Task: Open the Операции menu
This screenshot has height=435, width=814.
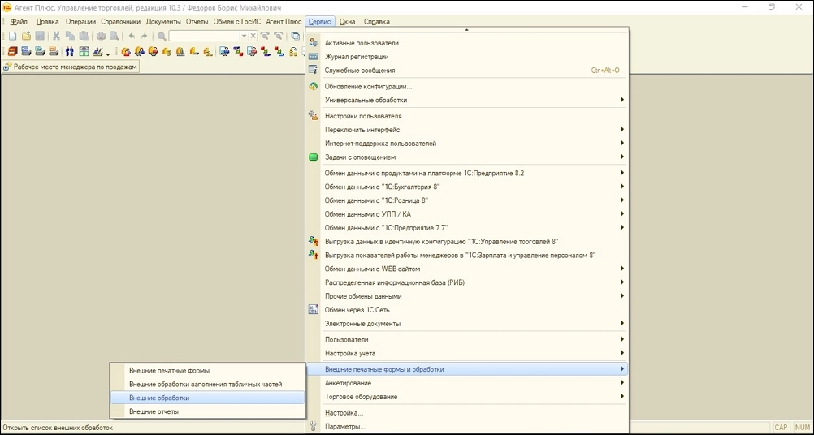Action: [x=81, y=22]
